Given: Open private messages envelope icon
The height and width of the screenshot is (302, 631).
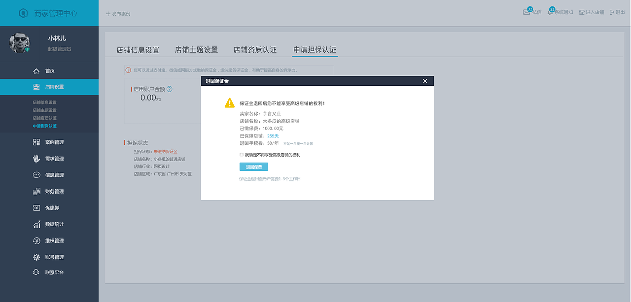Looking at the screenshot, I should coord(526,12).
